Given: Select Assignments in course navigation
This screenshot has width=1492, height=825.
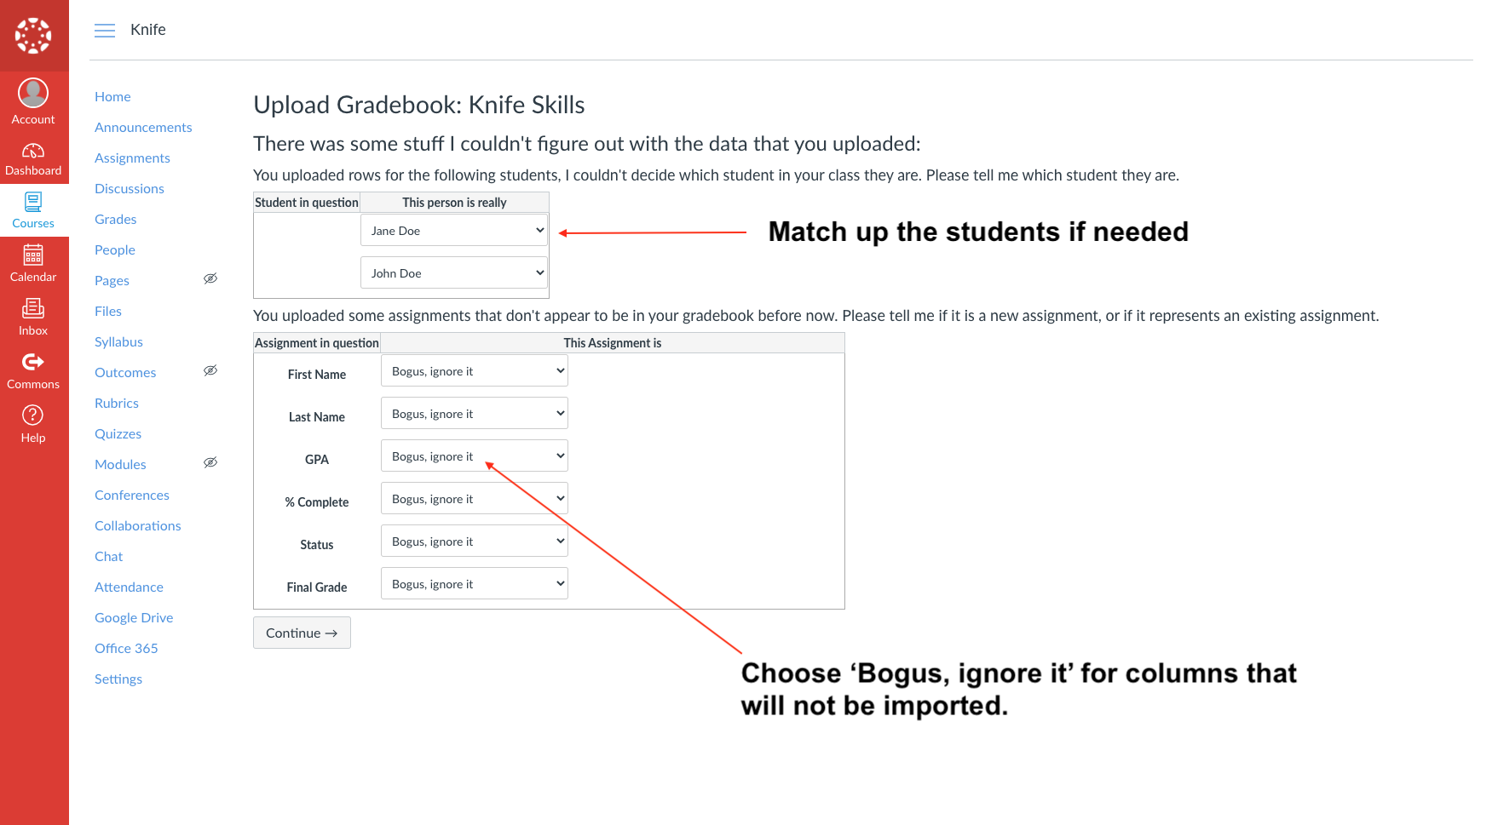Looking at the screenshot, I should (x=132, y=158).
